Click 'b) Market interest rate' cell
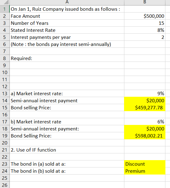 pyautogui.click(x=67, y=122)
